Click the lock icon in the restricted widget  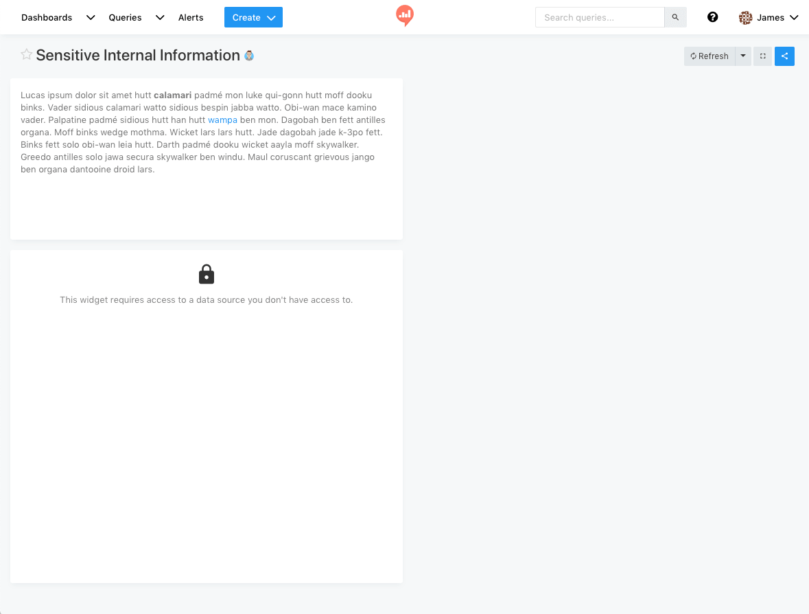(x=207, y=274)
